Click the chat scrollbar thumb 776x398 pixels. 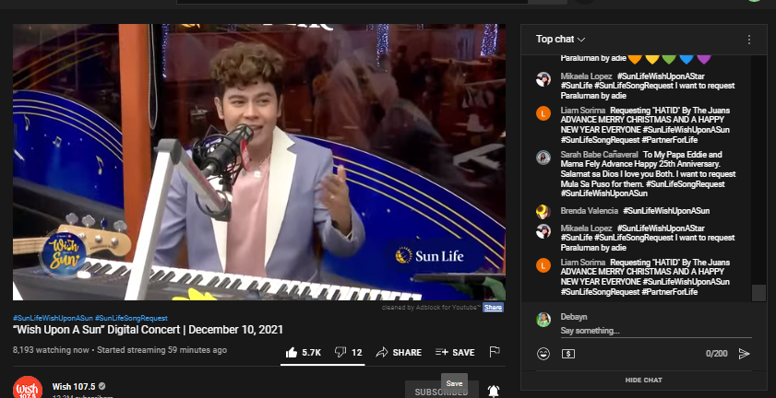(x=758, y=293)
